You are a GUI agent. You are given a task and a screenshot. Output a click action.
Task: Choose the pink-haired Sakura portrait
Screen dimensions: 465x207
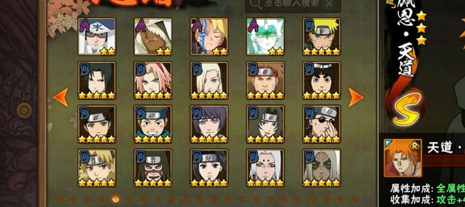click(x=153, y=80)
